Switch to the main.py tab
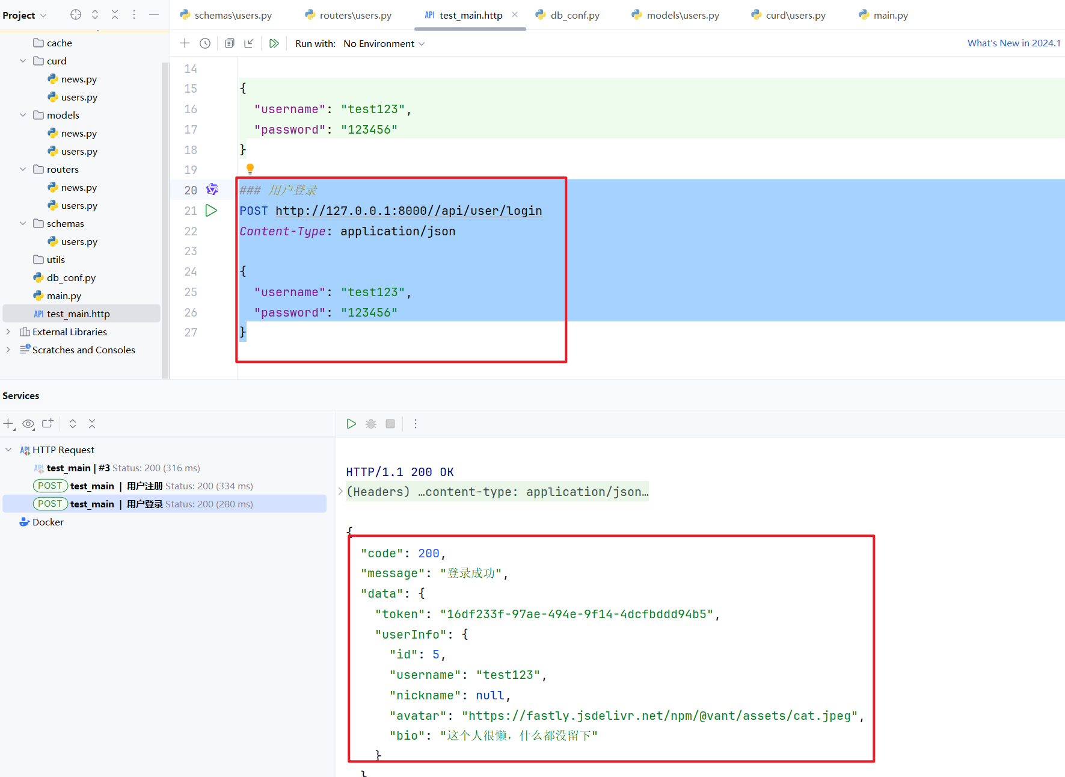The height and width of the screenshot is (777, 1065). click(x=890, y=15)
